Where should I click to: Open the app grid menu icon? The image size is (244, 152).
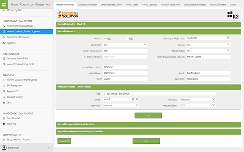pos(4,4)
